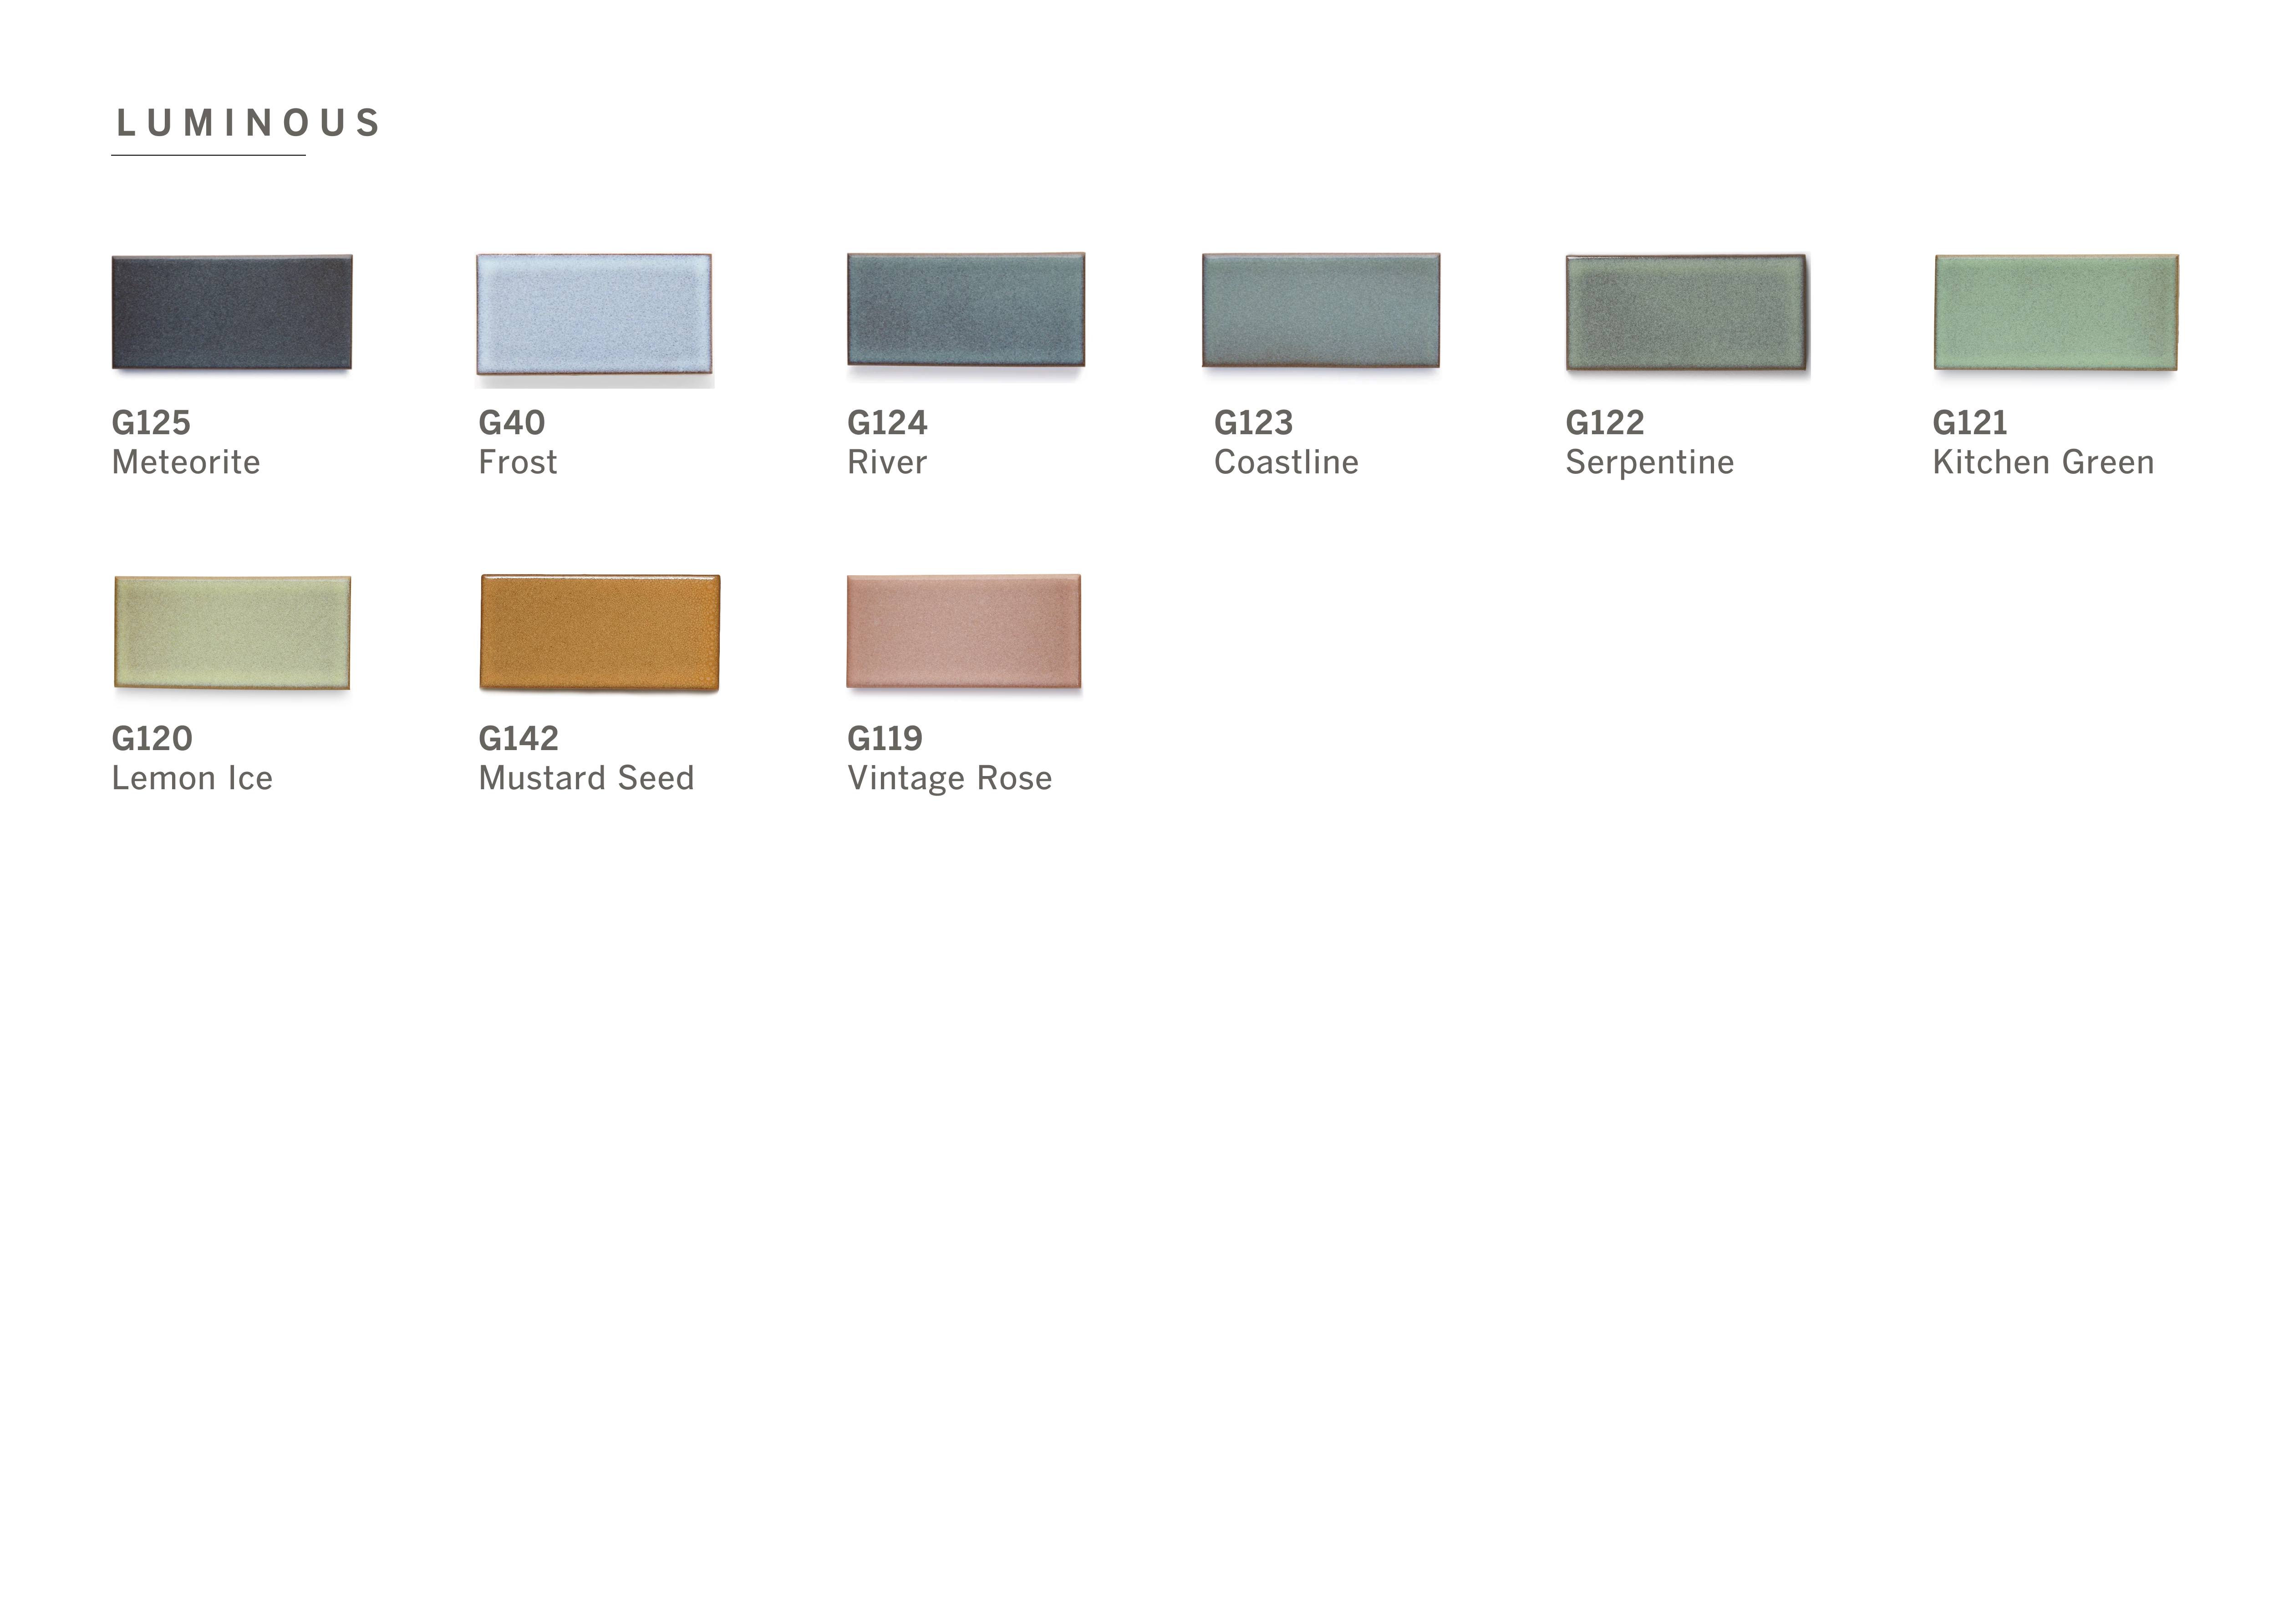Screen dimensions: 2289x1624
Task: Click the Frost name label
Action: [x=518, y=462]
